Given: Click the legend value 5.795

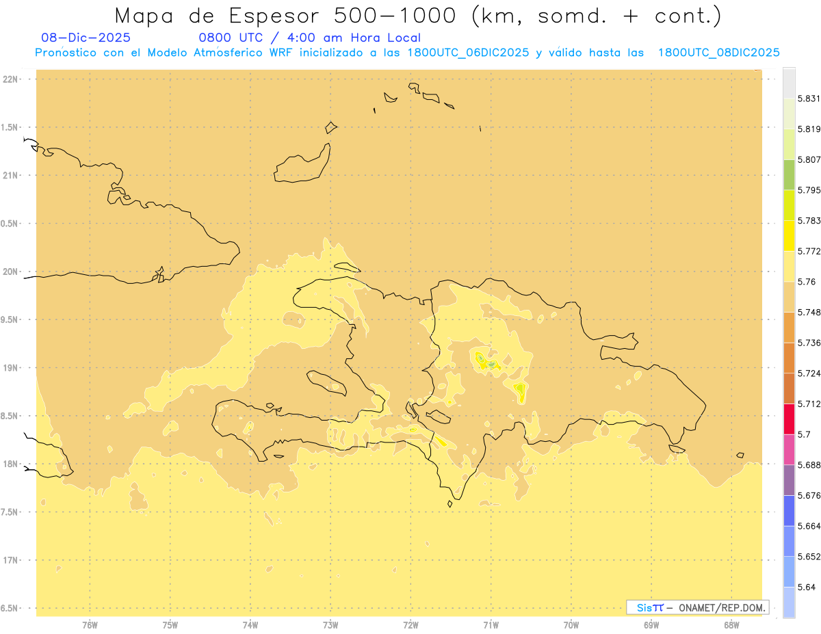Looking at the screenshot, I should pyautogui.click(x=809, y=190).
